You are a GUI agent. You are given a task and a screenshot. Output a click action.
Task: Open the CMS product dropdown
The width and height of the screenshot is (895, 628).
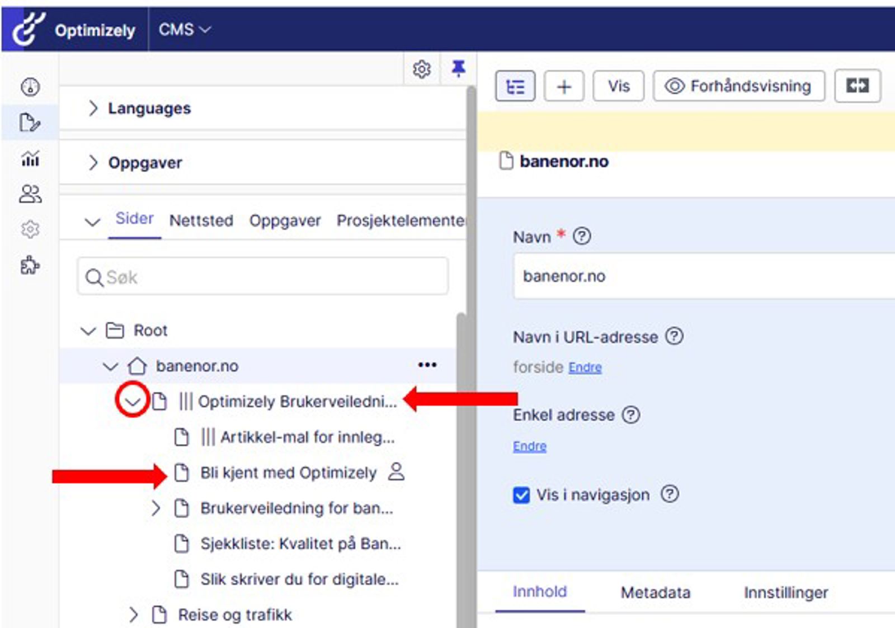(x=184, y=29)
